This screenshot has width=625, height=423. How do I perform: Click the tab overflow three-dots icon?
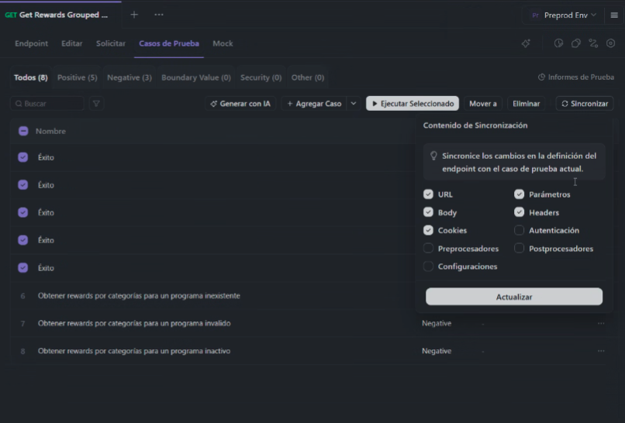point(158,15)
